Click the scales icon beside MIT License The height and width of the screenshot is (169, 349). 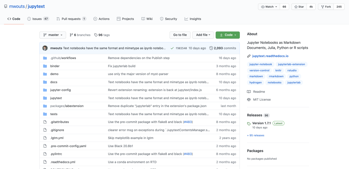249,99
